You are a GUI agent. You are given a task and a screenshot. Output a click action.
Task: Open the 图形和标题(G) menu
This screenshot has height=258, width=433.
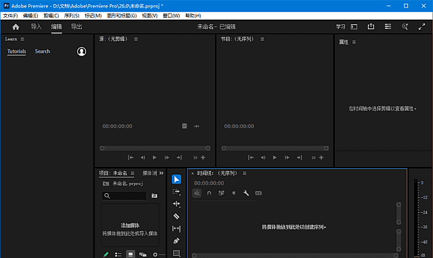tap(122, 16)
